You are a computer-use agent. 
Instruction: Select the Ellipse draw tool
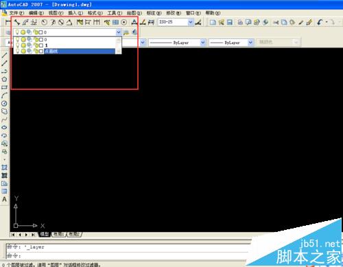4,128
